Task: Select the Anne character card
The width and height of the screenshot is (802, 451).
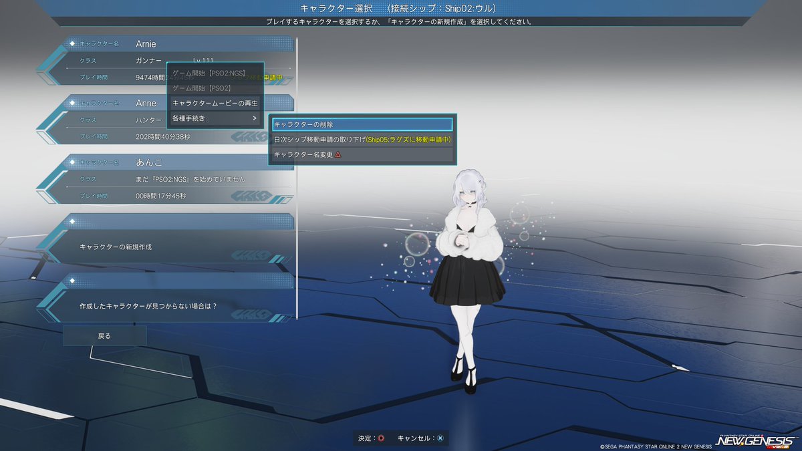Action: (164, 120)
